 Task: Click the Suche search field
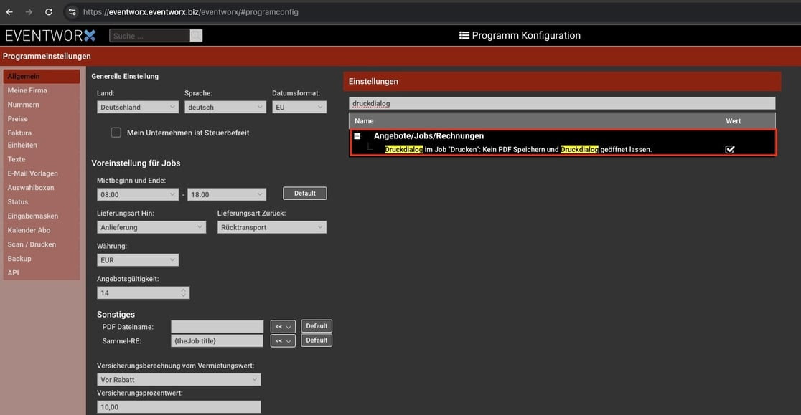click(x=150, y=35)
